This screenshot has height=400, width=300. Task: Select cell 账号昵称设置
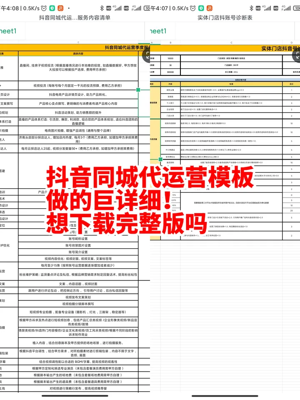coord(78,238)
